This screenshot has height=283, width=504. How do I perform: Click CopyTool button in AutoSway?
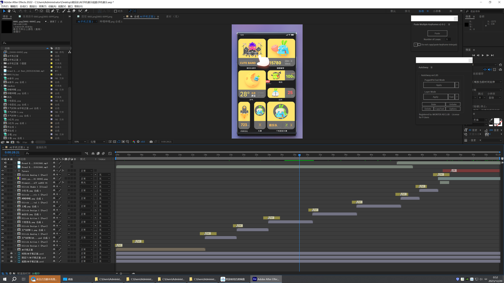439,109
